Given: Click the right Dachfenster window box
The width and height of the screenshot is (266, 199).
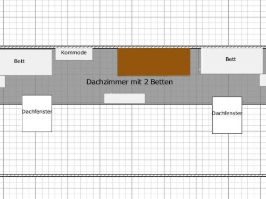Looking at the screenshot, I should point(227,115).
